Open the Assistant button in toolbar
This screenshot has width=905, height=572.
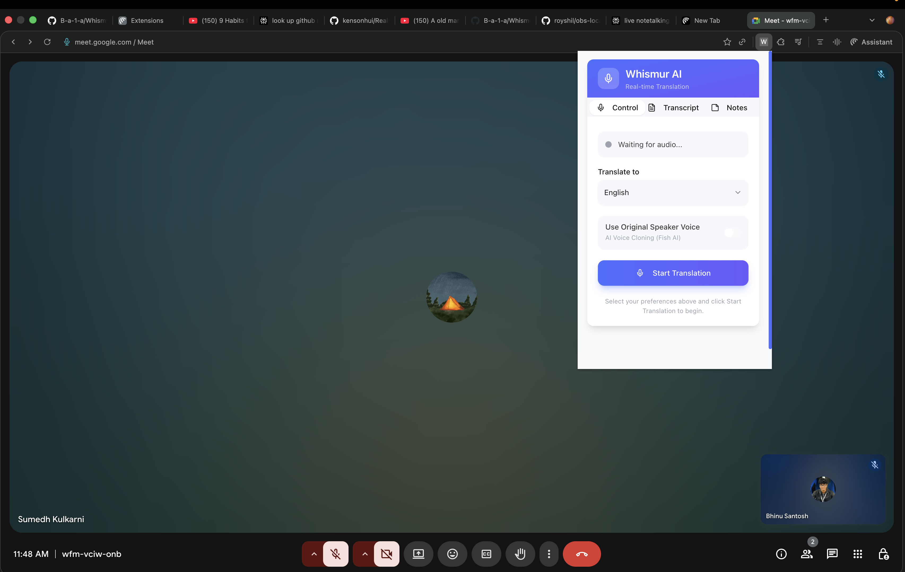[871, 42]
